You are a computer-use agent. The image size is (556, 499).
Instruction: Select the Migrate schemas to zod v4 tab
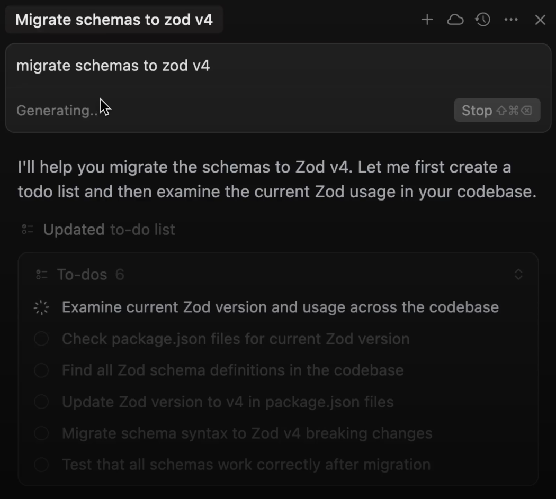click(x=114, y=20)
